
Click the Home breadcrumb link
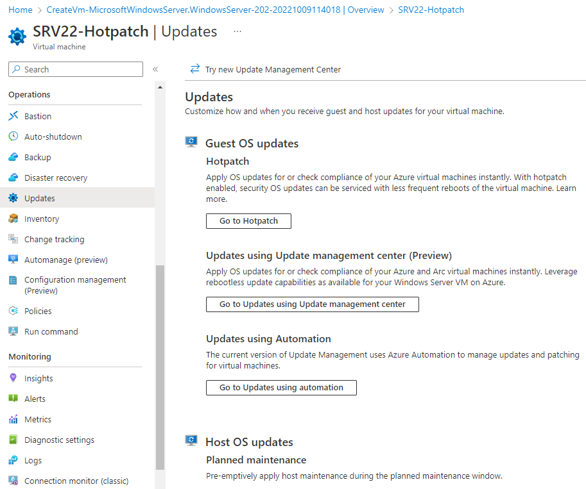(21, 10)
